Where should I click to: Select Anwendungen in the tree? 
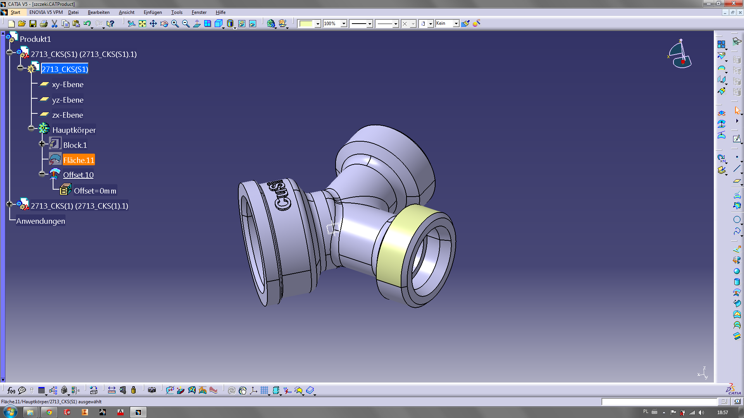41,221
